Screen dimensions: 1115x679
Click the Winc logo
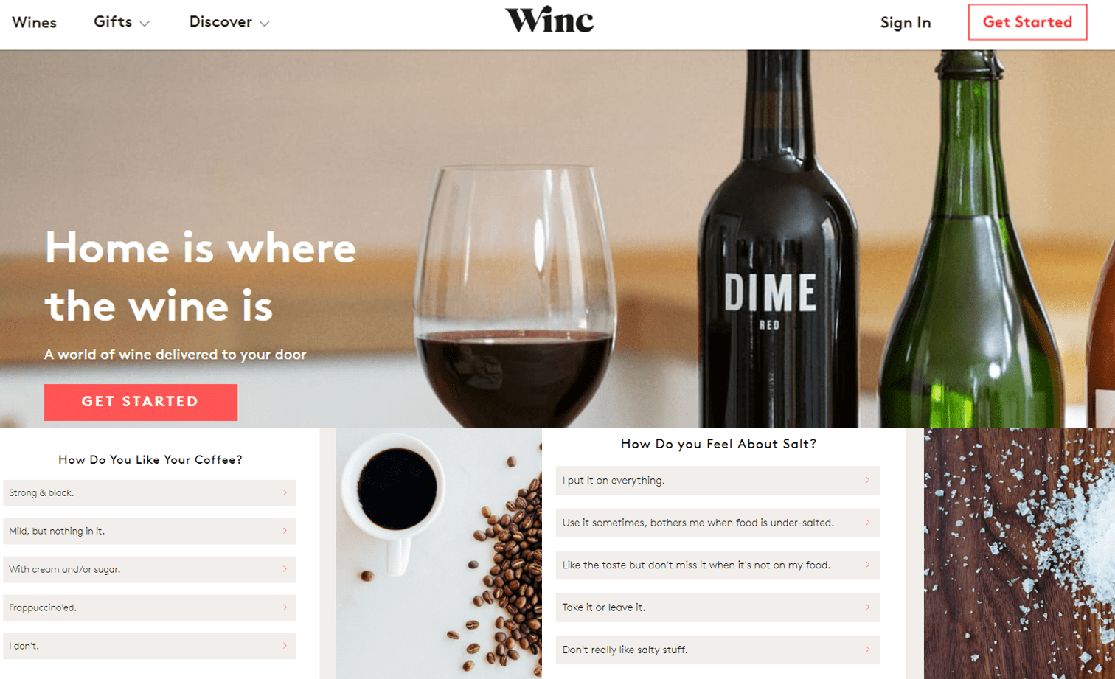[x=549, y=21]
